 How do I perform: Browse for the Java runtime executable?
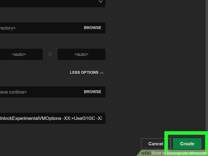[x=93, y=92]
